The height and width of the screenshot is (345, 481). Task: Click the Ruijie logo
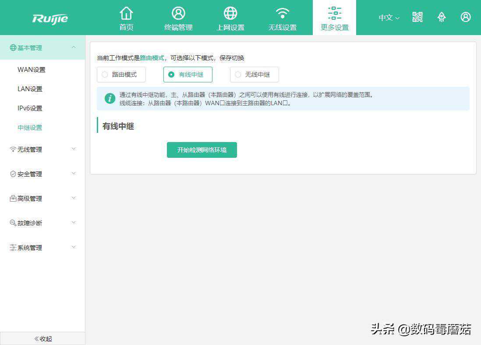point(50,18)
